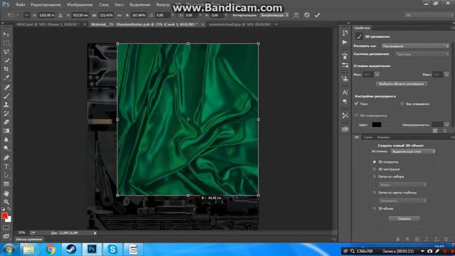Open the Непрозрачность opacity arrow
The width and height of the screenshot is (455, 256).
coord(446,125)
